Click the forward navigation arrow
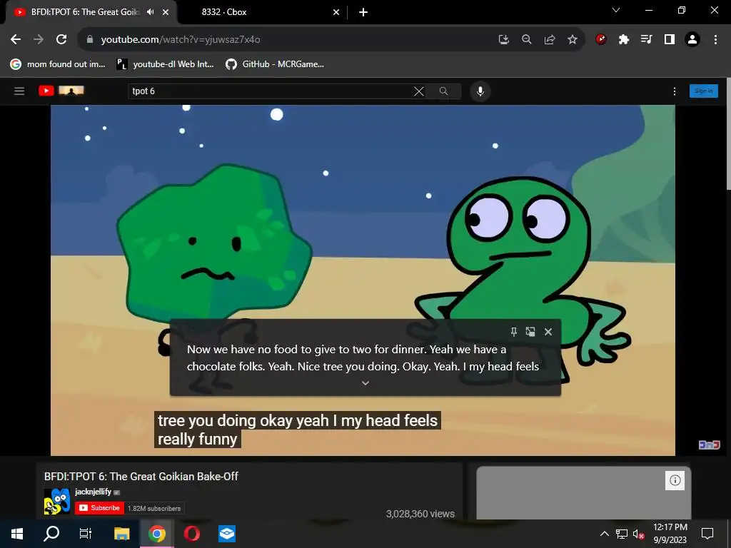Image resolution: width=731 pixels, height=548 pixels. [x=39, y=40]
